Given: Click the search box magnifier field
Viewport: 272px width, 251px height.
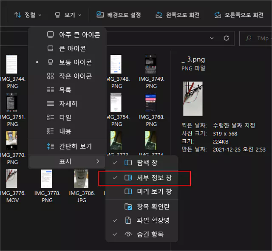Looking at the screenshot, I should pyautogui.click(x=255, y=38).
